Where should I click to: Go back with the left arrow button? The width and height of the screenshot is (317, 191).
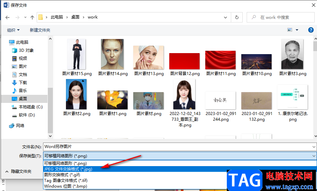[x=7, y=17]
